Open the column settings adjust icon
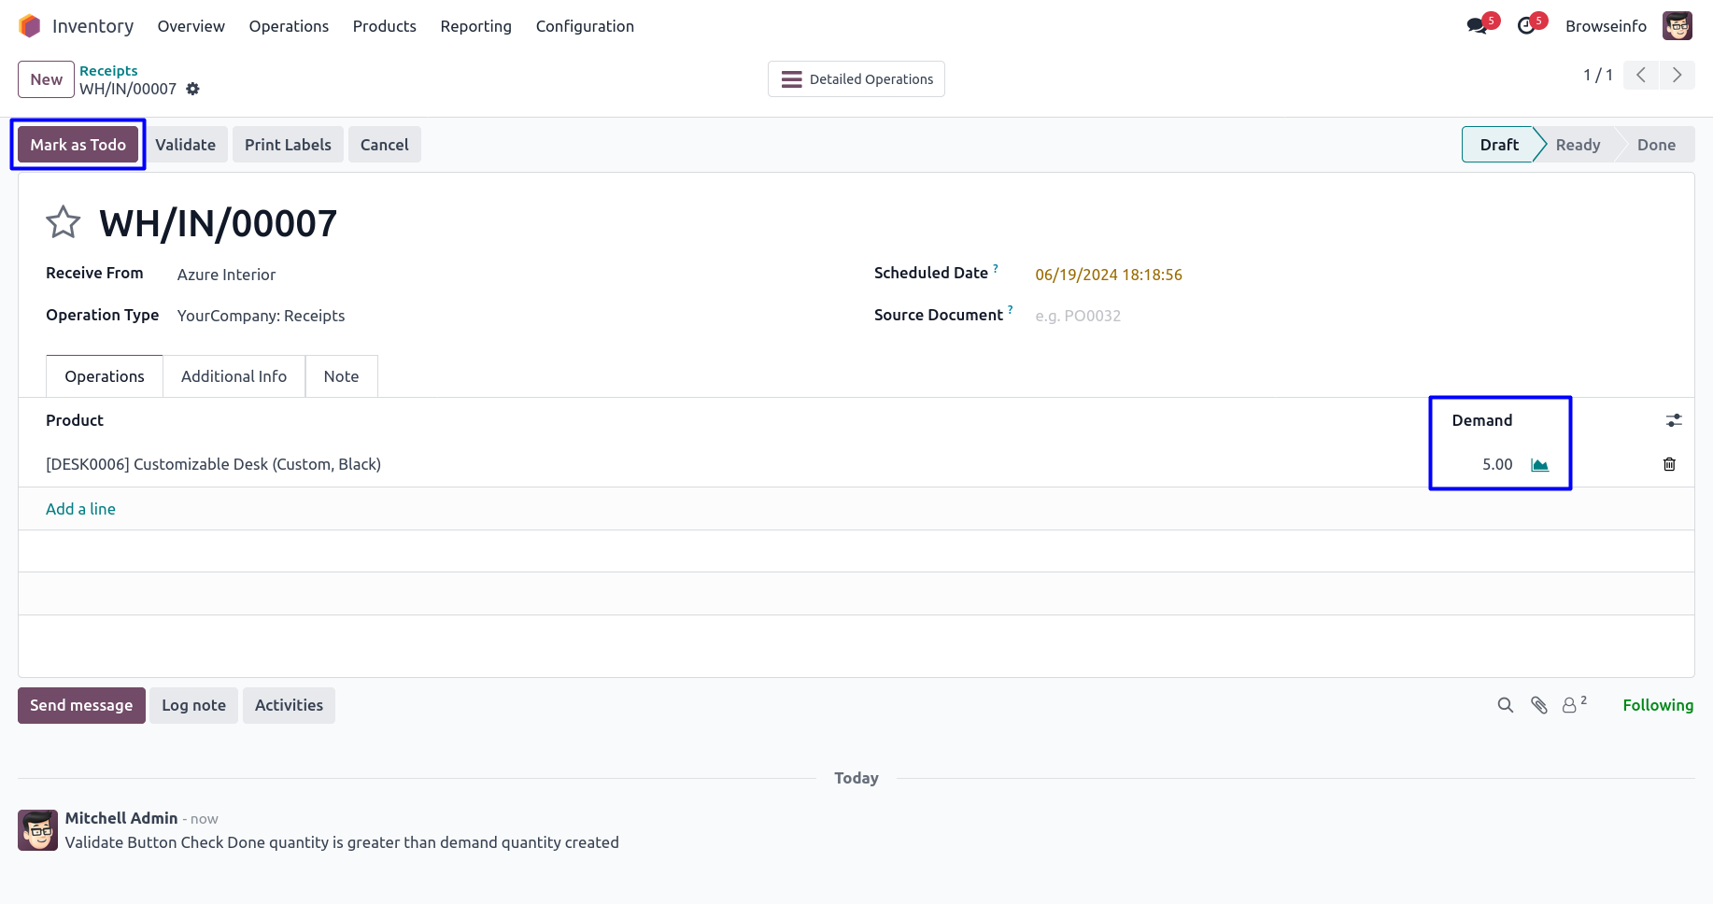The width and height of the screenshot is (1713, 904). pos(1674,420)
